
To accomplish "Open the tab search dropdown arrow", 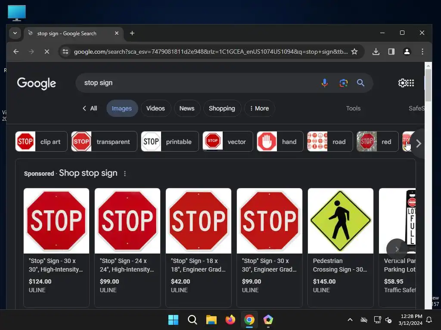I will click(x=15, y=33).
